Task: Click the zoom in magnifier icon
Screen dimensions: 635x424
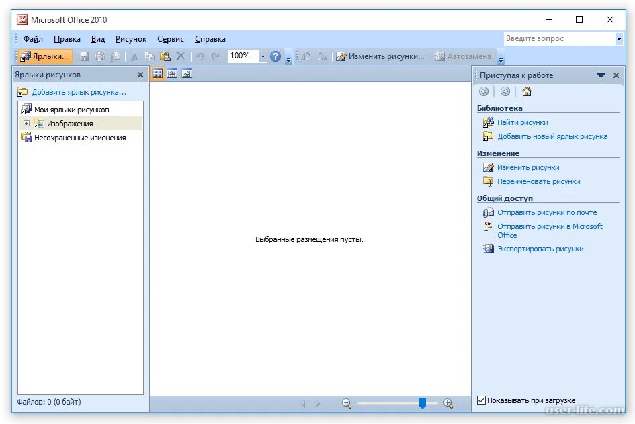Action: 448,403
